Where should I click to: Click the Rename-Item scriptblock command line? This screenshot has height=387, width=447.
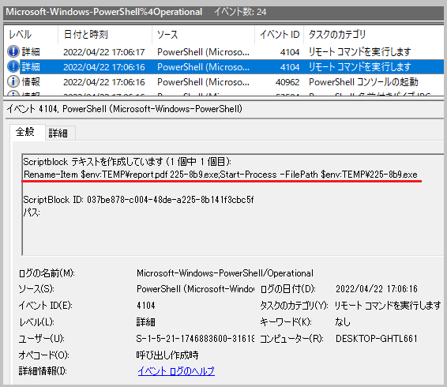pyautogui.click(x=220, y=175)
